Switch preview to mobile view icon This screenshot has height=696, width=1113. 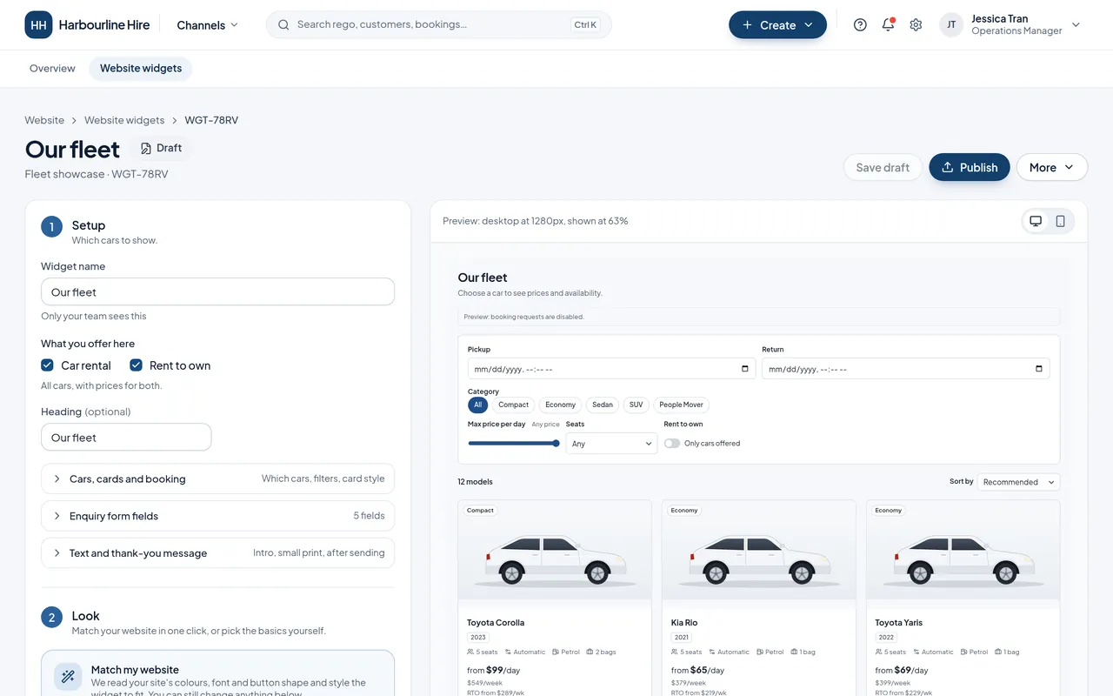point(1060,221)
